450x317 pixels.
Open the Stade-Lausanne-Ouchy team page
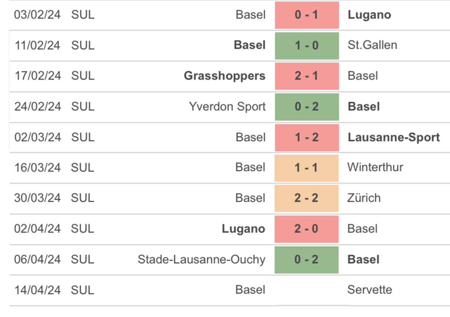coord(201,259)
